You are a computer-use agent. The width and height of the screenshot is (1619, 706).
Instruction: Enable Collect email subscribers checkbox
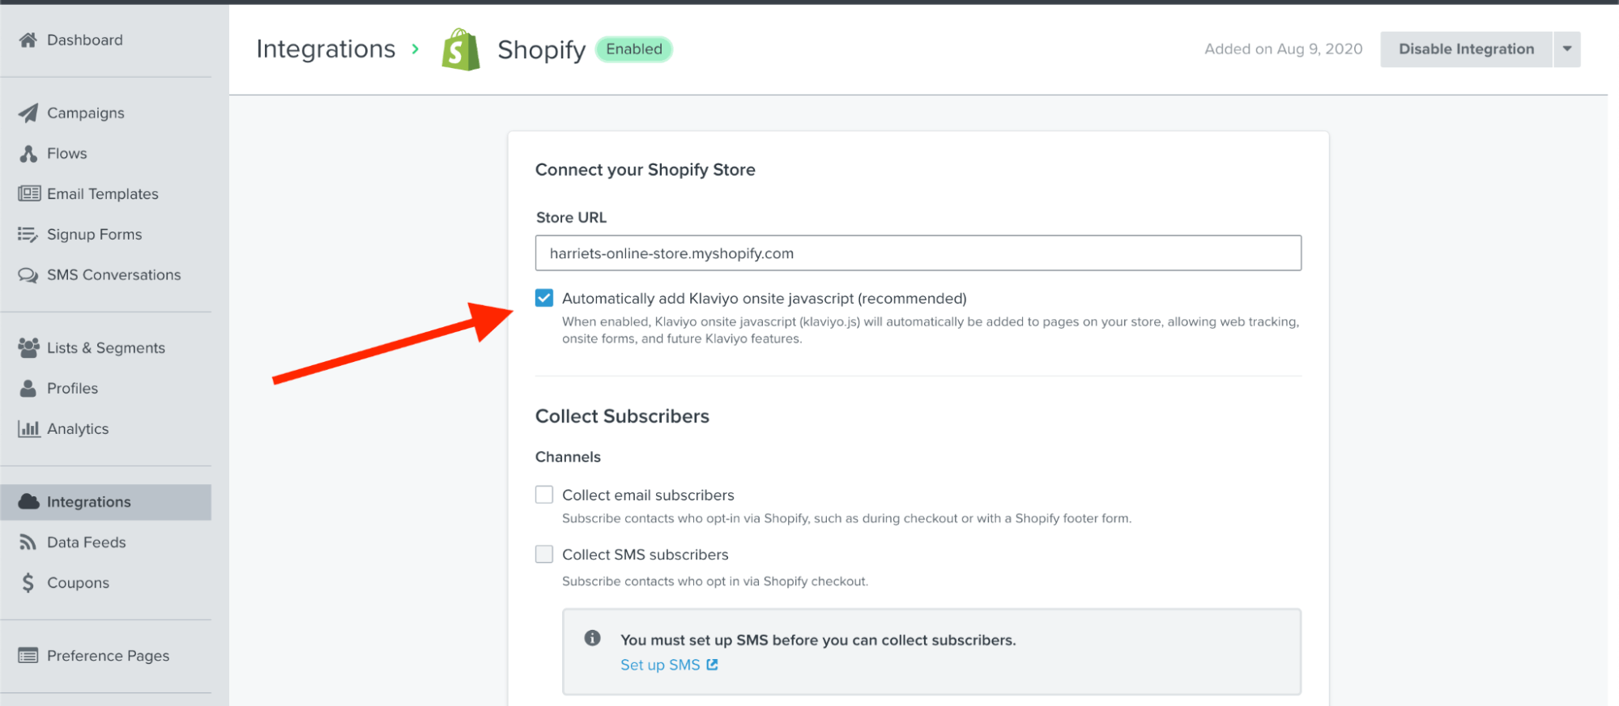click(x=544, y=495)
